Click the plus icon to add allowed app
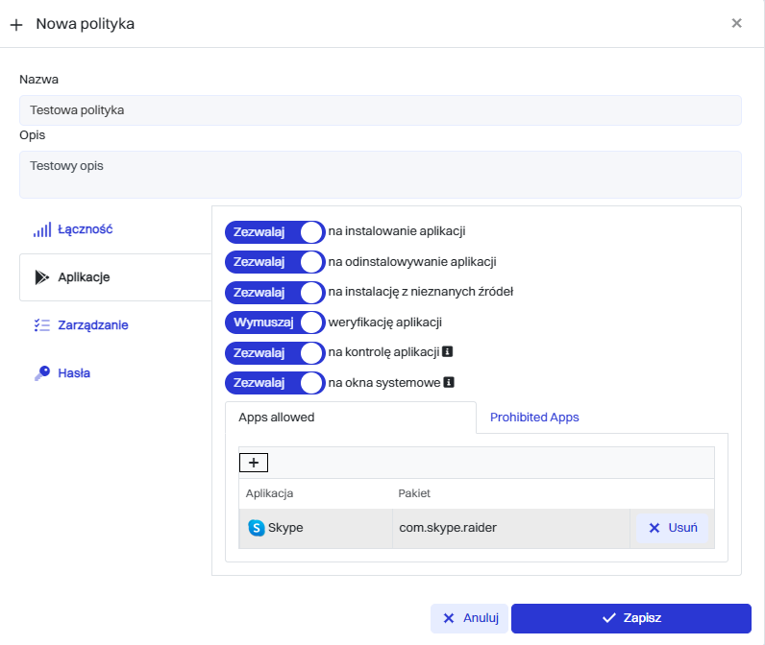Image resolution: width=765 pixels, height=645 pixels. point(254,463)
